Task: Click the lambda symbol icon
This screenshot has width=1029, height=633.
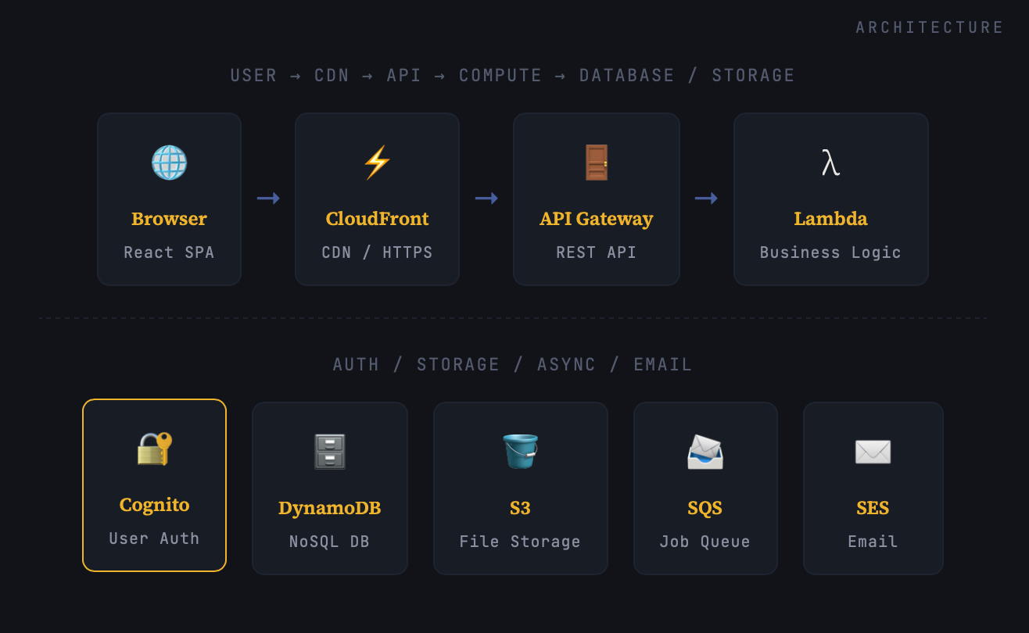Action: coord(830,163)
